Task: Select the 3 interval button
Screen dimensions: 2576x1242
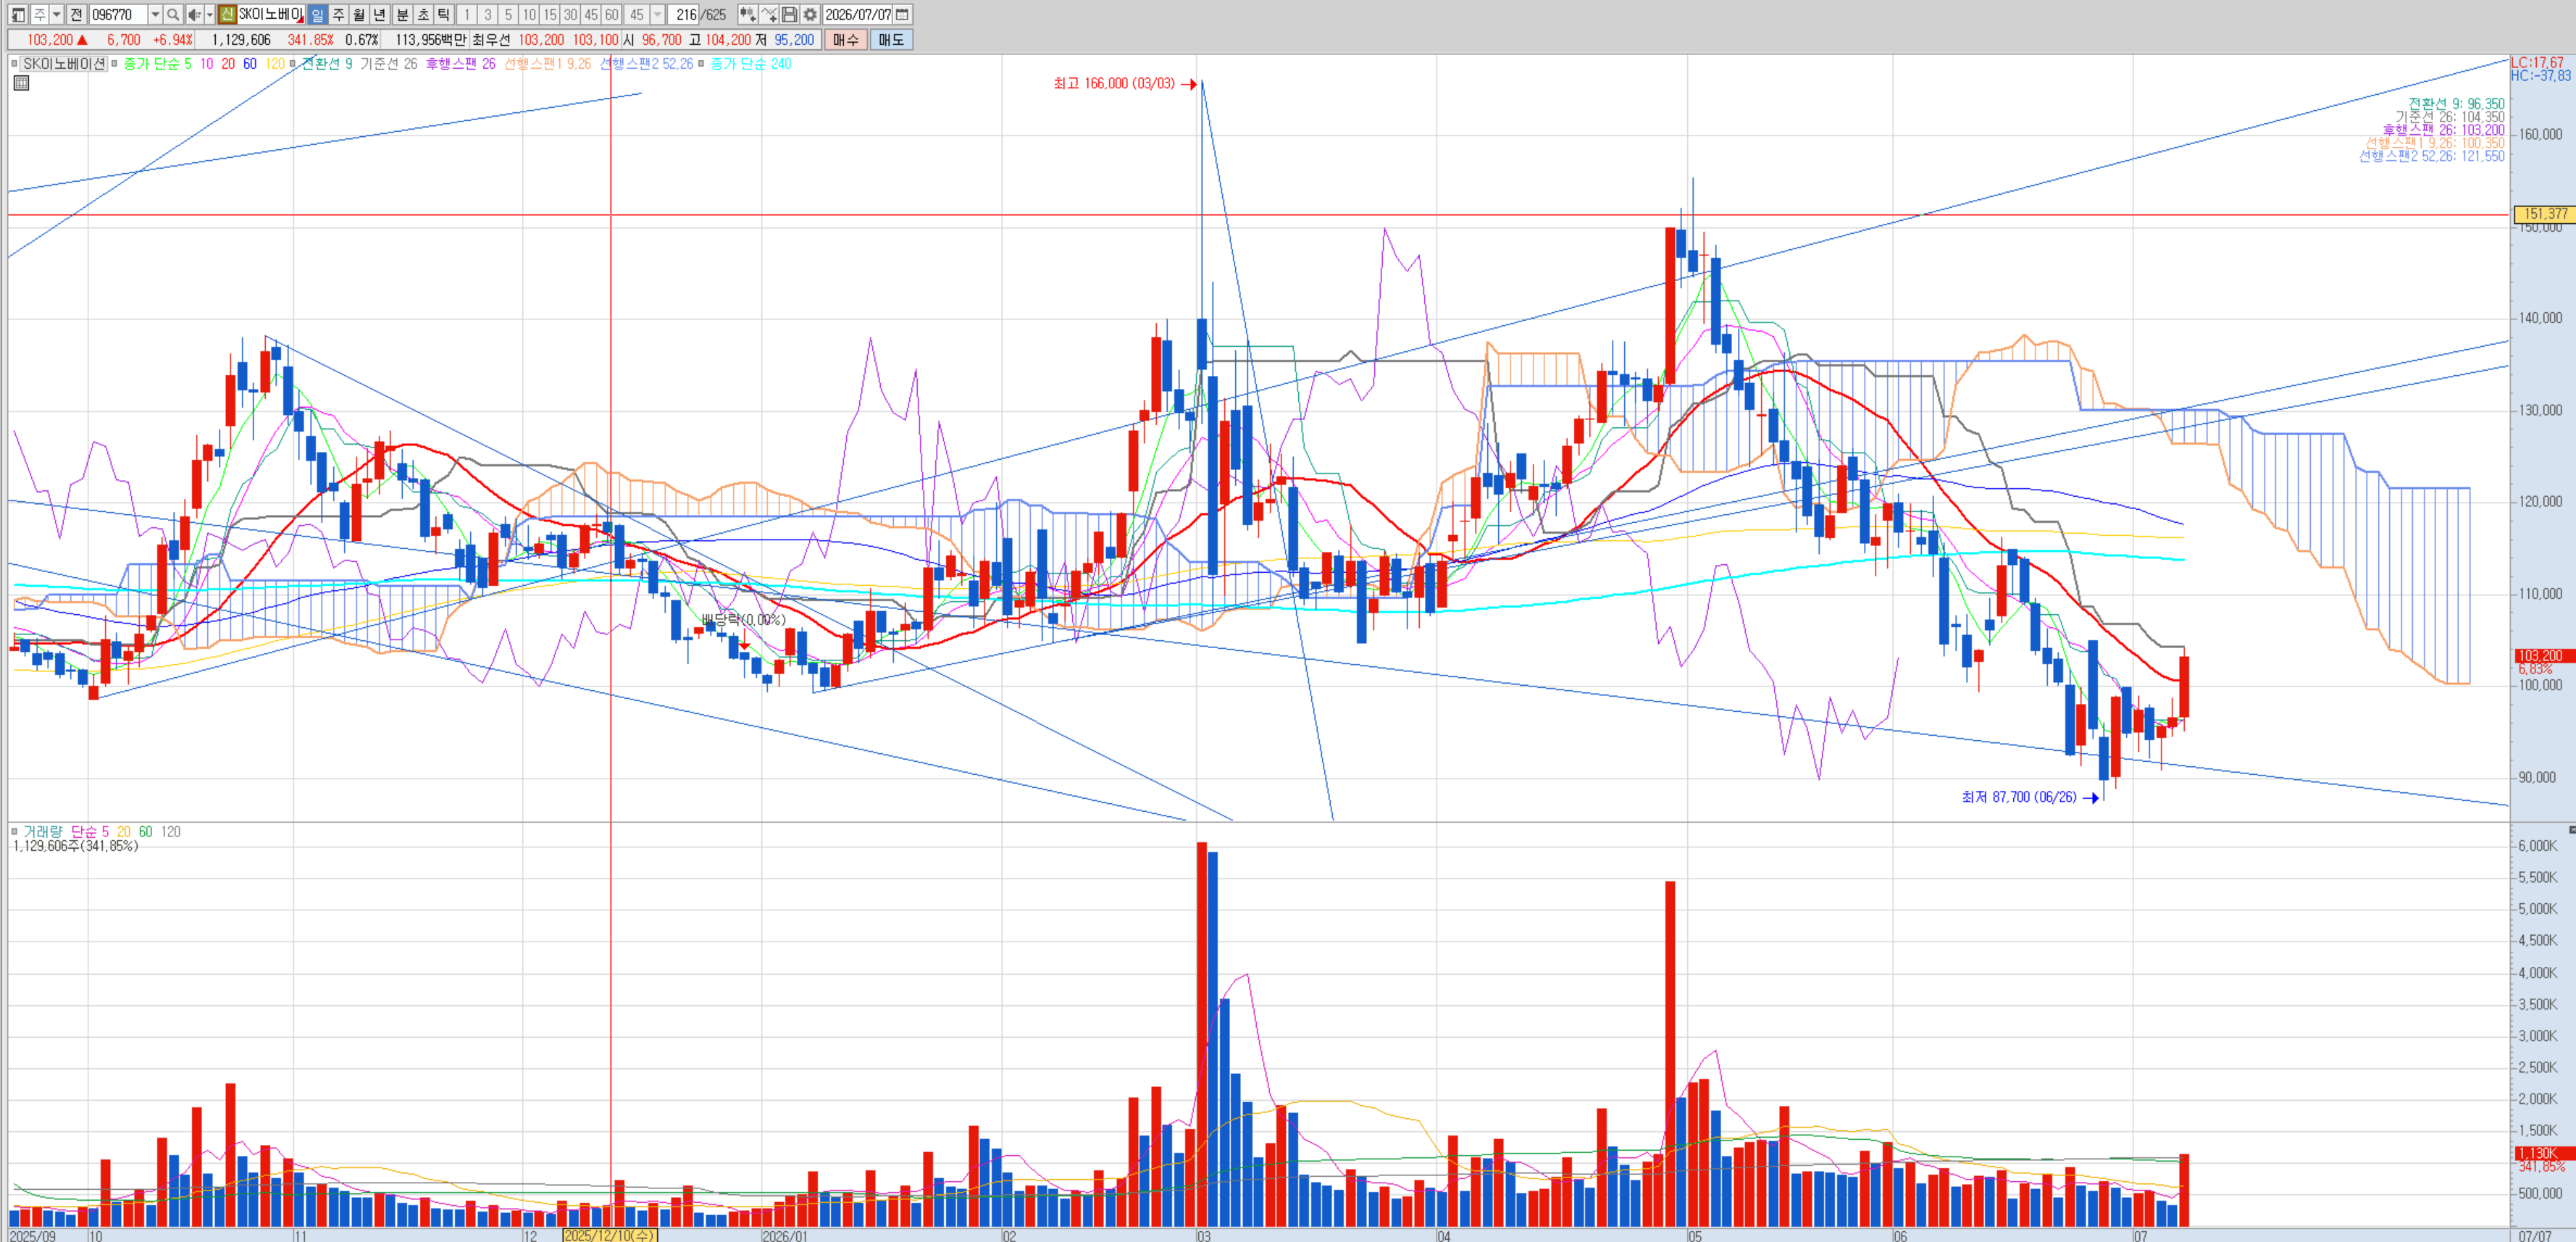Action: (x=488, y=14)
